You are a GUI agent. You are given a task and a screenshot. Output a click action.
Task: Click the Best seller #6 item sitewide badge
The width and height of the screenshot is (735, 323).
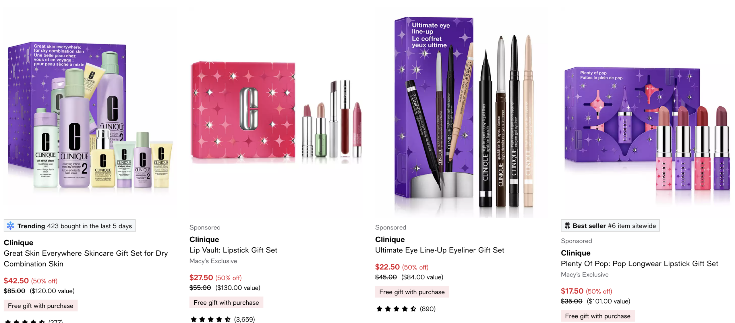[x=610, y=225]
